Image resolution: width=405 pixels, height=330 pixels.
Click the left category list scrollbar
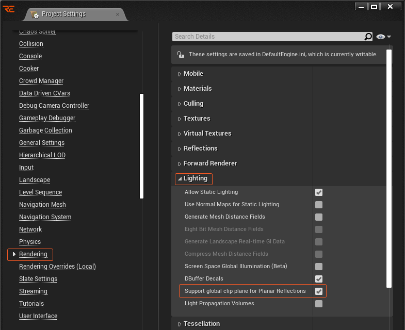[141, 145]
